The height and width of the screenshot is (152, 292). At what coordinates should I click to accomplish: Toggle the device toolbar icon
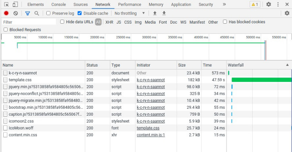[15, 4]
